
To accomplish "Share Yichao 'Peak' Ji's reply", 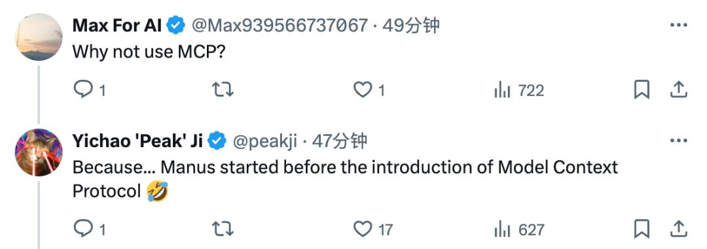I will click(678, 229).
